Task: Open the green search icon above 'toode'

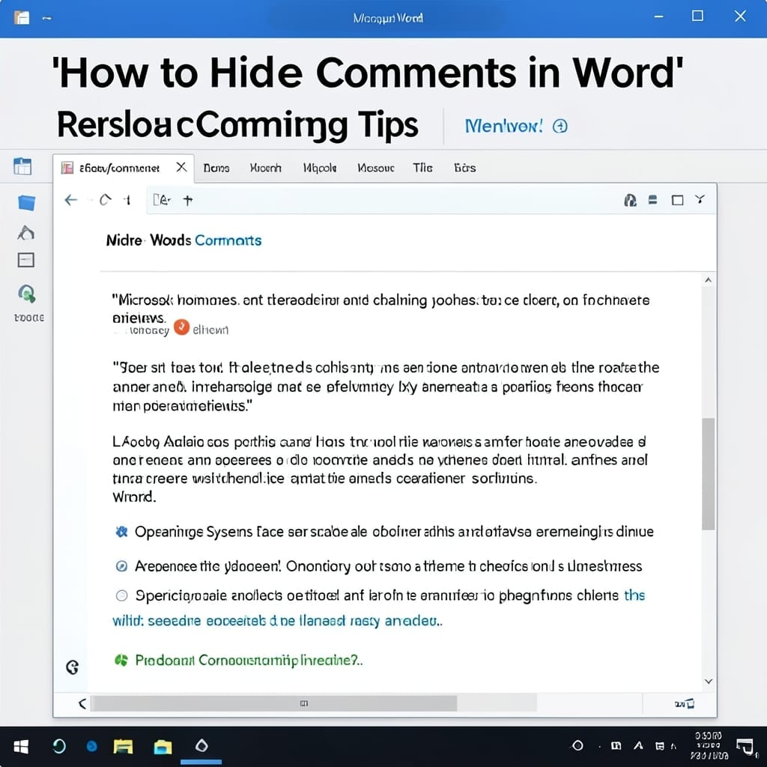Action: pyautogui.click(x=27, y=294)
